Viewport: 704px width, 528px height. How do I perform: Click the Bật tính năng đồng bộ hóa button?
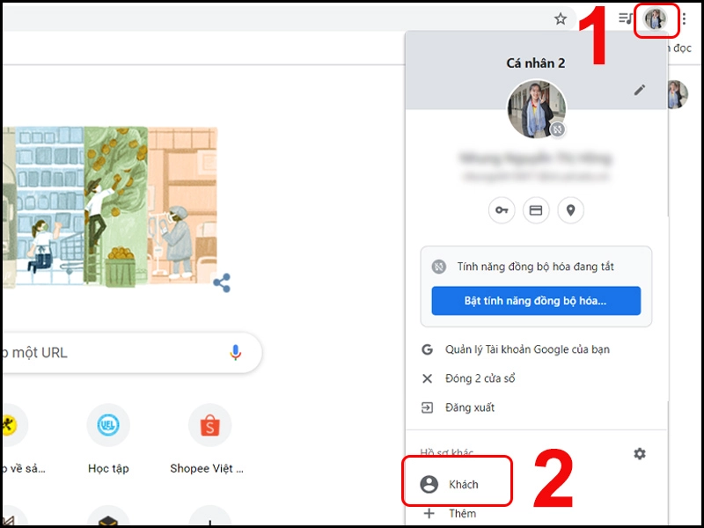click(536, 300)
